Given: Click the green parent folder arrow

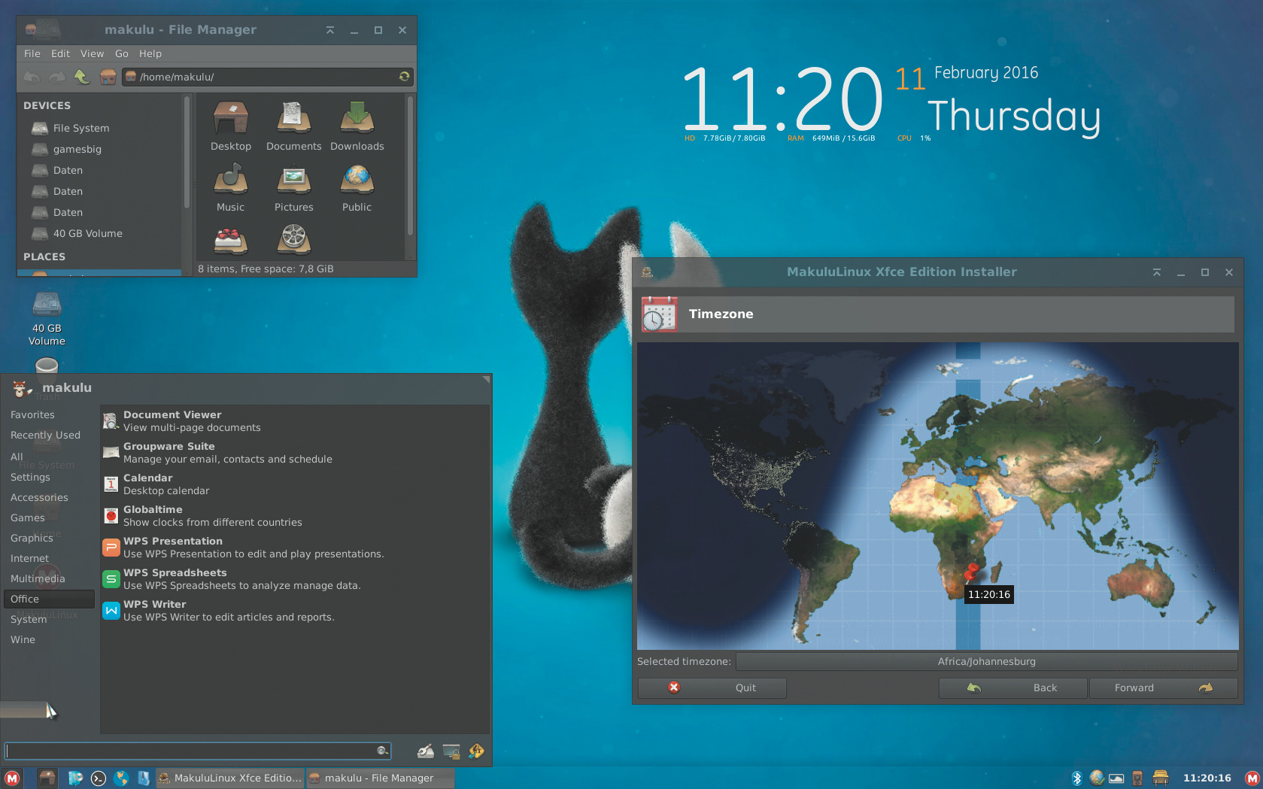Looking at the screenshot, I should click(x=82, y=77).
